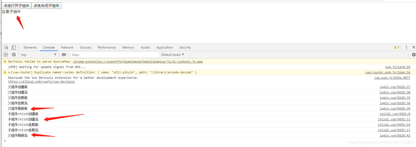
Task: Click the warning count badge
Action: pyautogui.click(x=397, y=47)
